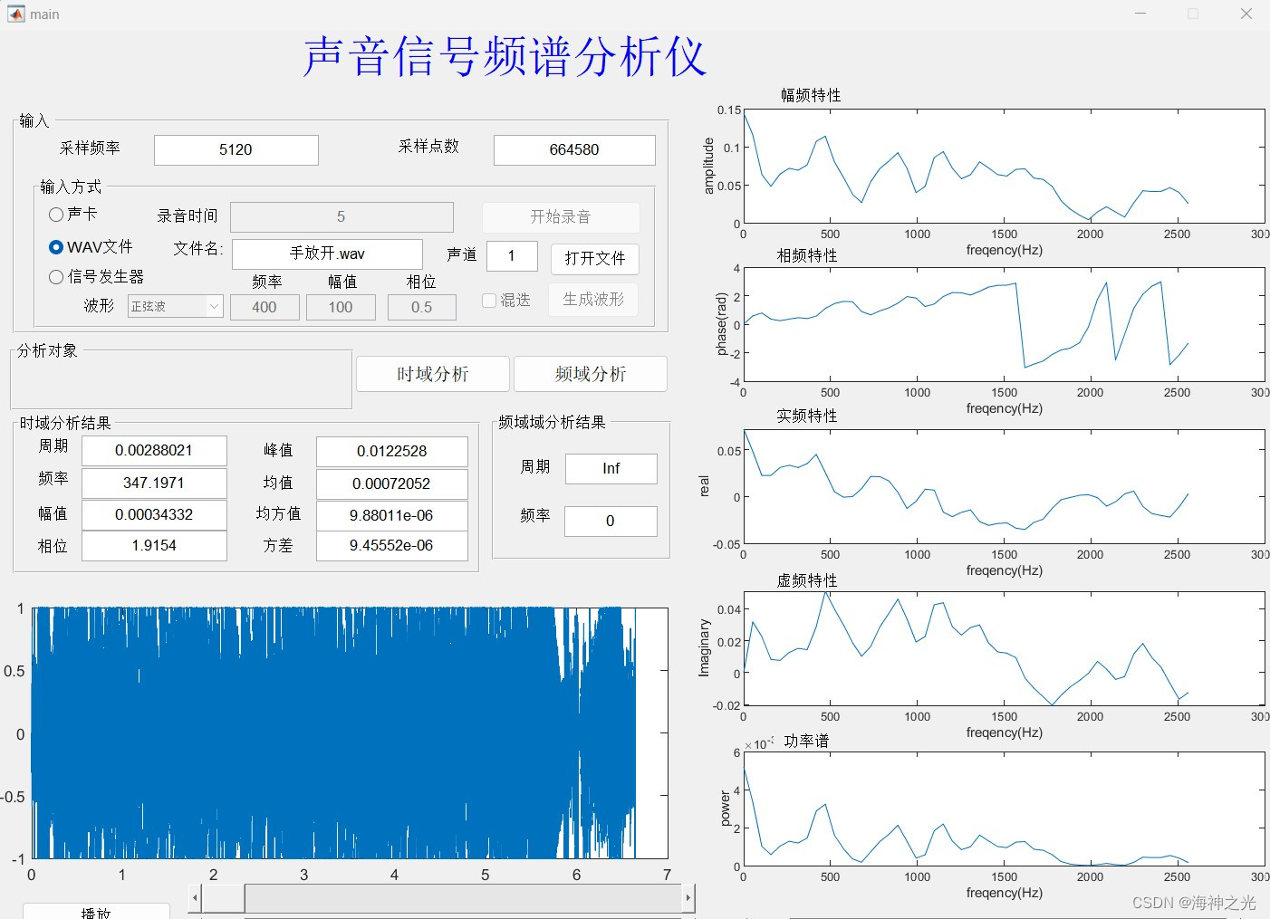
Task: Click the 播放 button at bottom
Action: click(x=96, y=911)
